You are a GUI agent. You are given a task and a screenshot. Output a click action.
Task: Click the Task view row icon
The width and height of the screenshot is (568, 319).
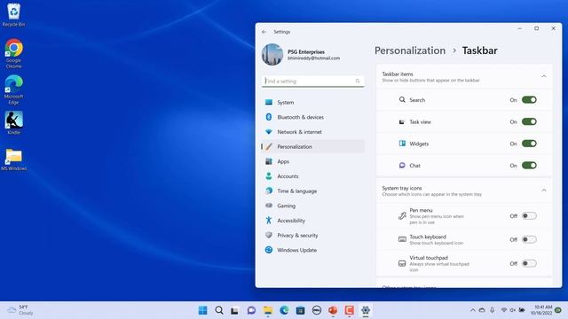pyautogui.click(x=402, y=122)
